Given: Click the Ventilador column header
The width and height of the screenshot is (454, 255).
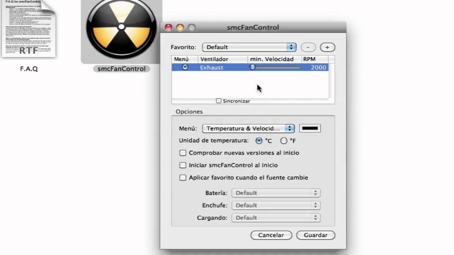Looking at the screenshot, I should tap(223, 59).
